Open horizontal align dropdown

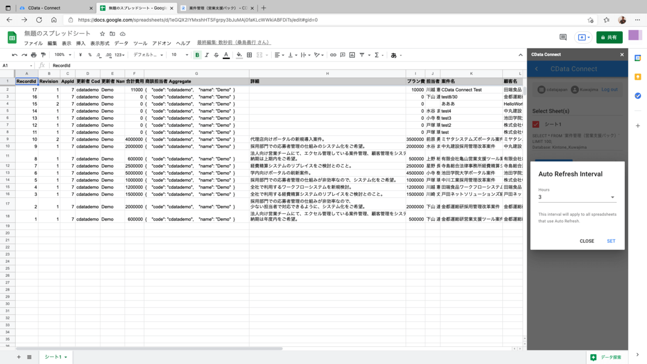coord(279,55)
